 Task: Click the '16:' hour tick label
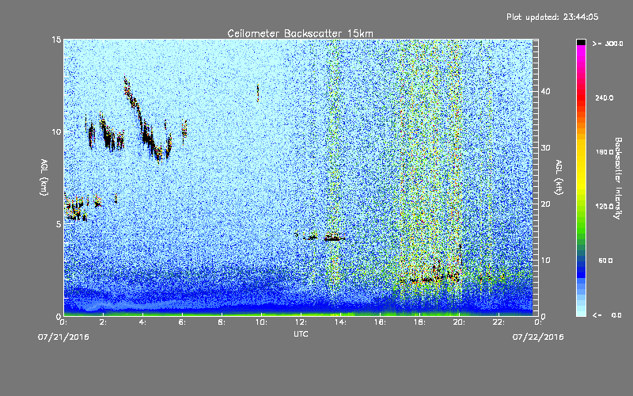pyautogui.click(x=381, y=322)
